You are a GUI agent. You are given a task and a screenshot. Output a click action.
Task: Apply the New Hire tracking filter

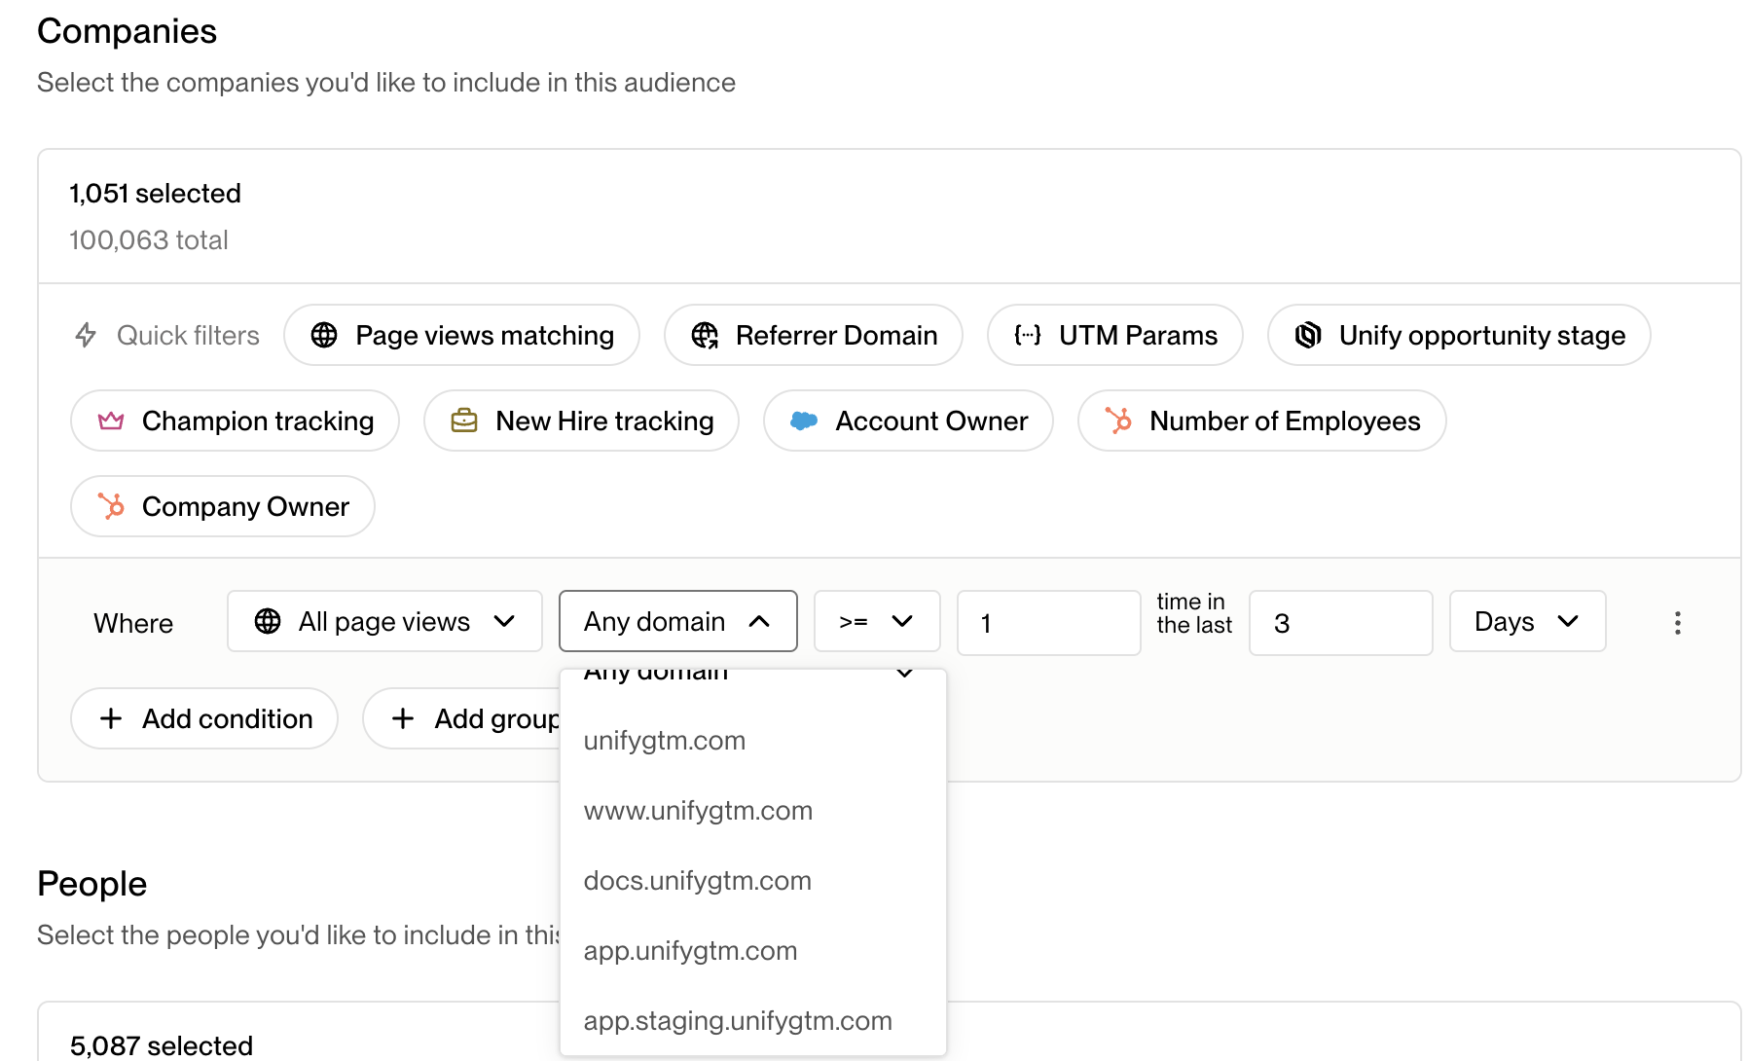pyautogui.click(x=581, y=421)
